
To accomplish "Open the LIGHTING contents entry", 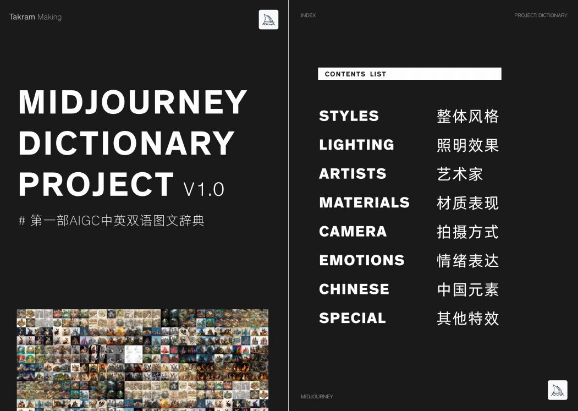I will coord(357,145).
